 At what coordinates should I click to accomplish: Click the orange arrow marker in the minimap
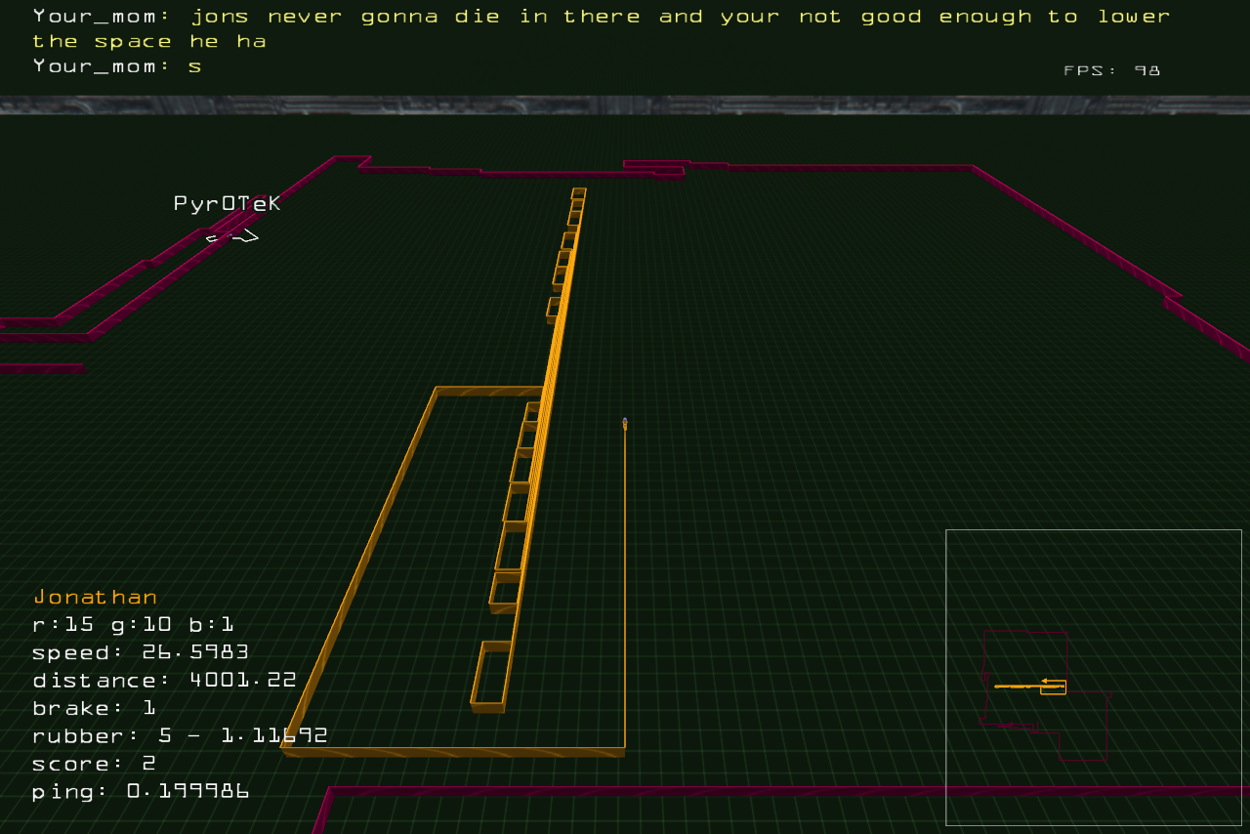tap(1044, 681)
